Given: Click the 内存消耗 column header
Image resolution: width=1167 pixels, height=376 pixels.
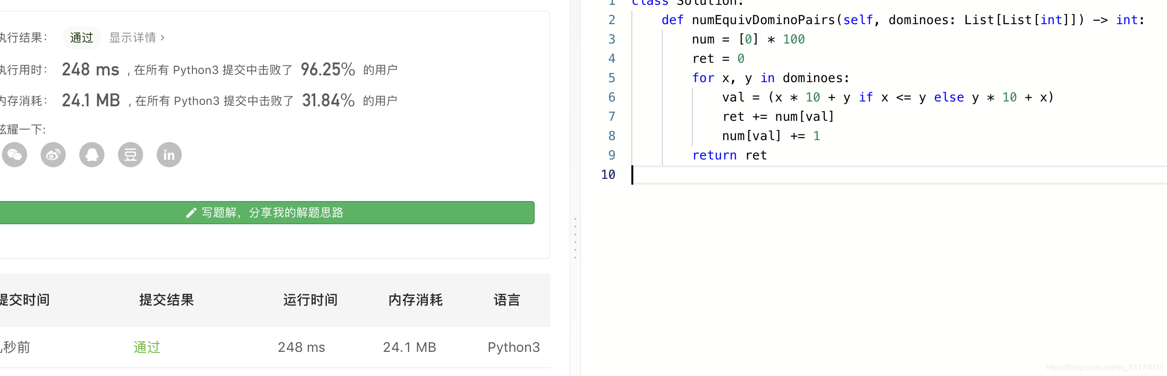Looking at the screenshot, I should click(x=416, y=300).
